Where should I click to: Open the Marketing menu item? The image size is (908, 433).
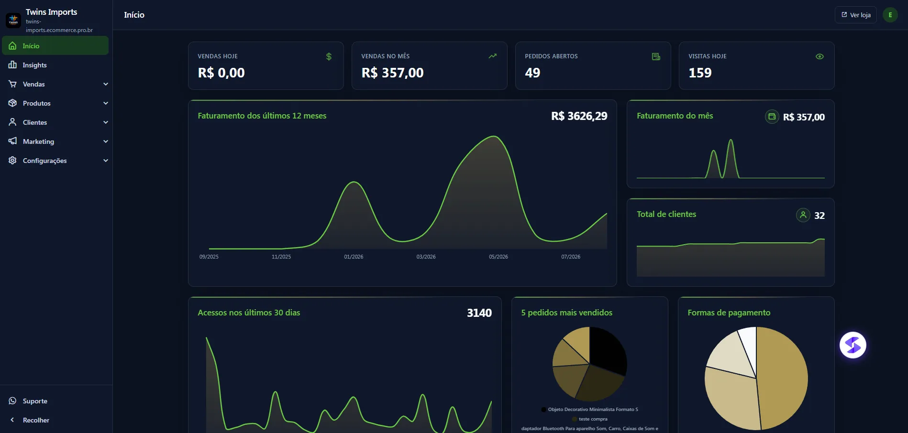click(55, 141)
